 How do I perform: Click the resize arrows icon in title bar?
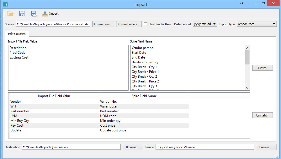(x=242, y=3)
